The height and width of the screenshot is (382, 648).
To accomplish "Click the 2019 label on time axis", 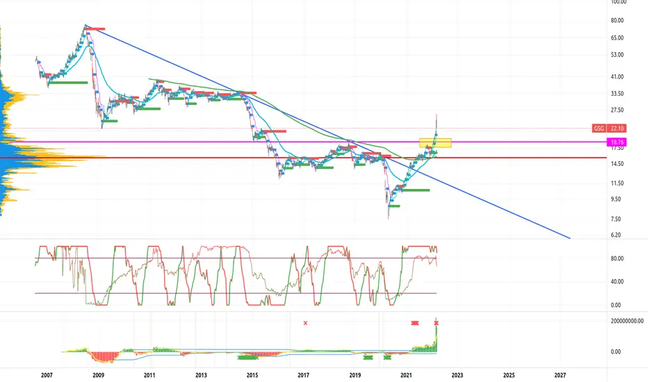I will coord(355,375).
